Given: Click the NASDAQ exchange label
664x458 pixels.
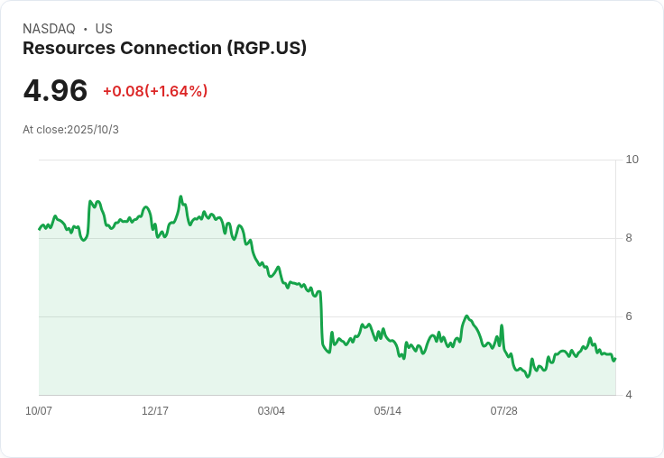Looking at the screenshot, I should tap(49, 29).
